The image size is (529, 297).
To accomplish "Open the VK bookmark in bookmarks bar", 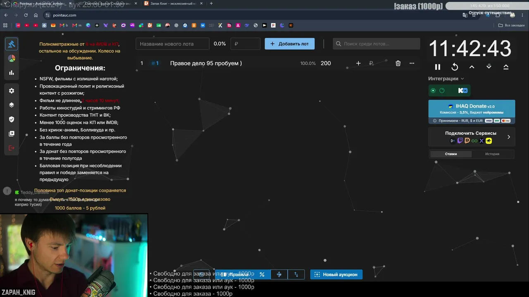I will tap(203, 25).
